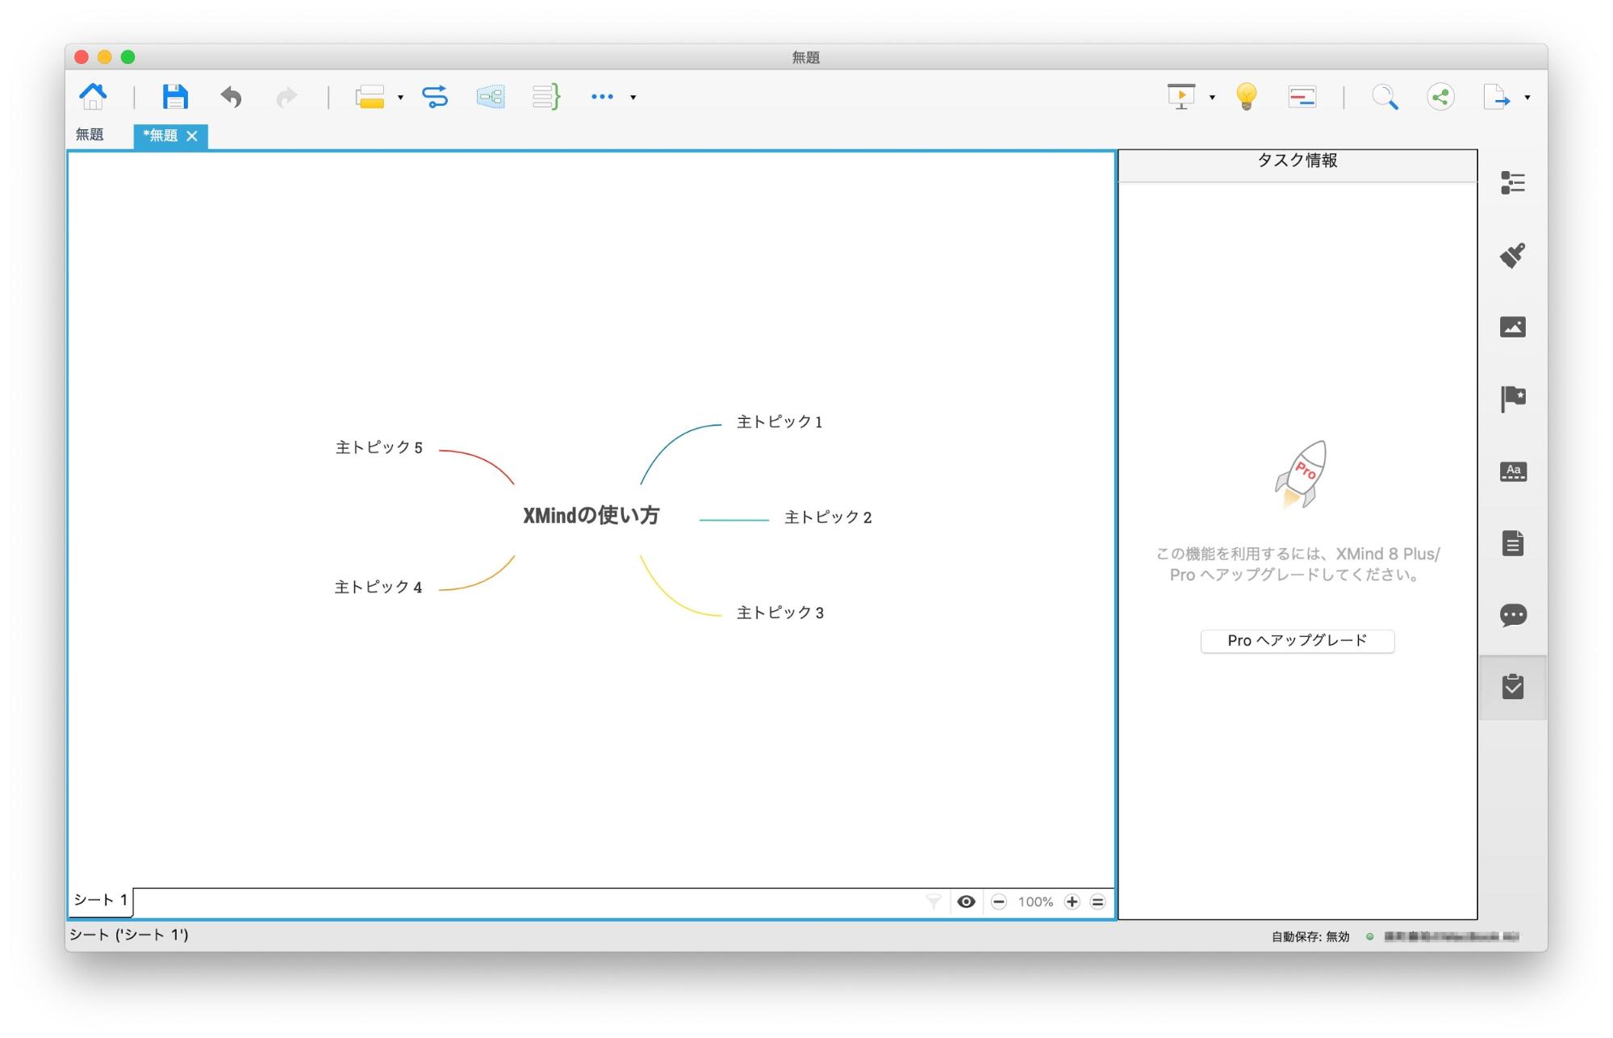Click the 自動保存: 無効 status text
Screen dimensions: 1613x1038
coord(1310,936)
